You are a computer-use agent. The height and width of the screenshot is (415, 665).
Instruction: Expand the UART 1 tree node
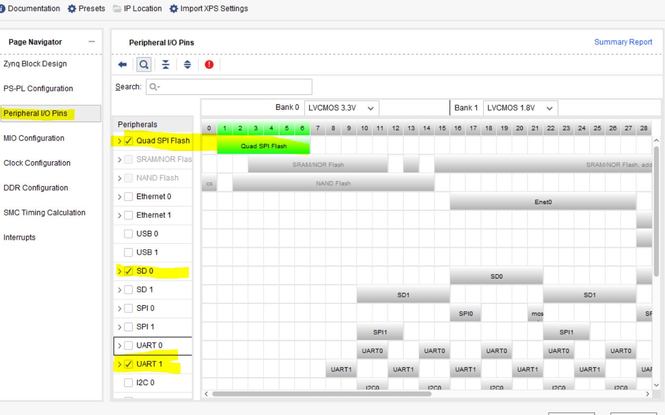point(119,364)
